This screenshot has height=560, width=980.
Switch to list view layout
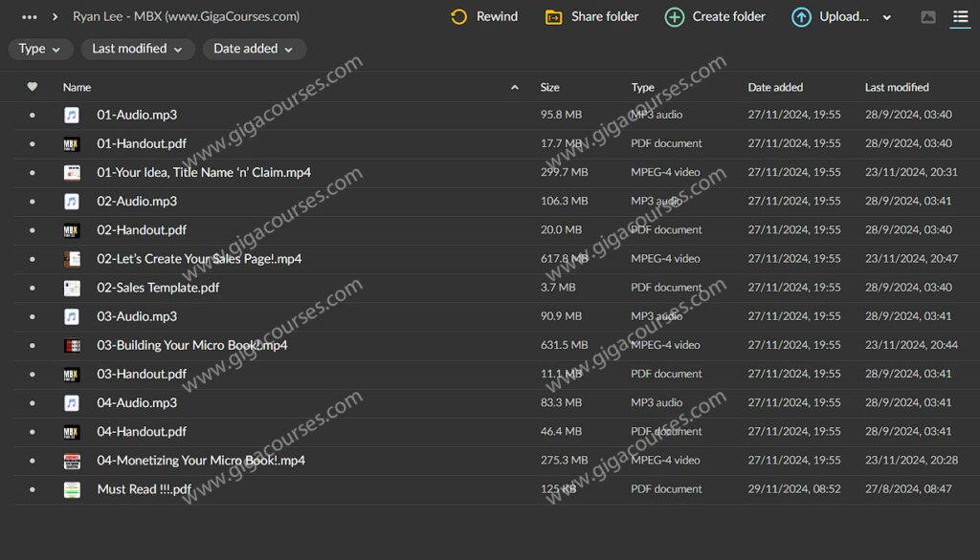point(960,17)
